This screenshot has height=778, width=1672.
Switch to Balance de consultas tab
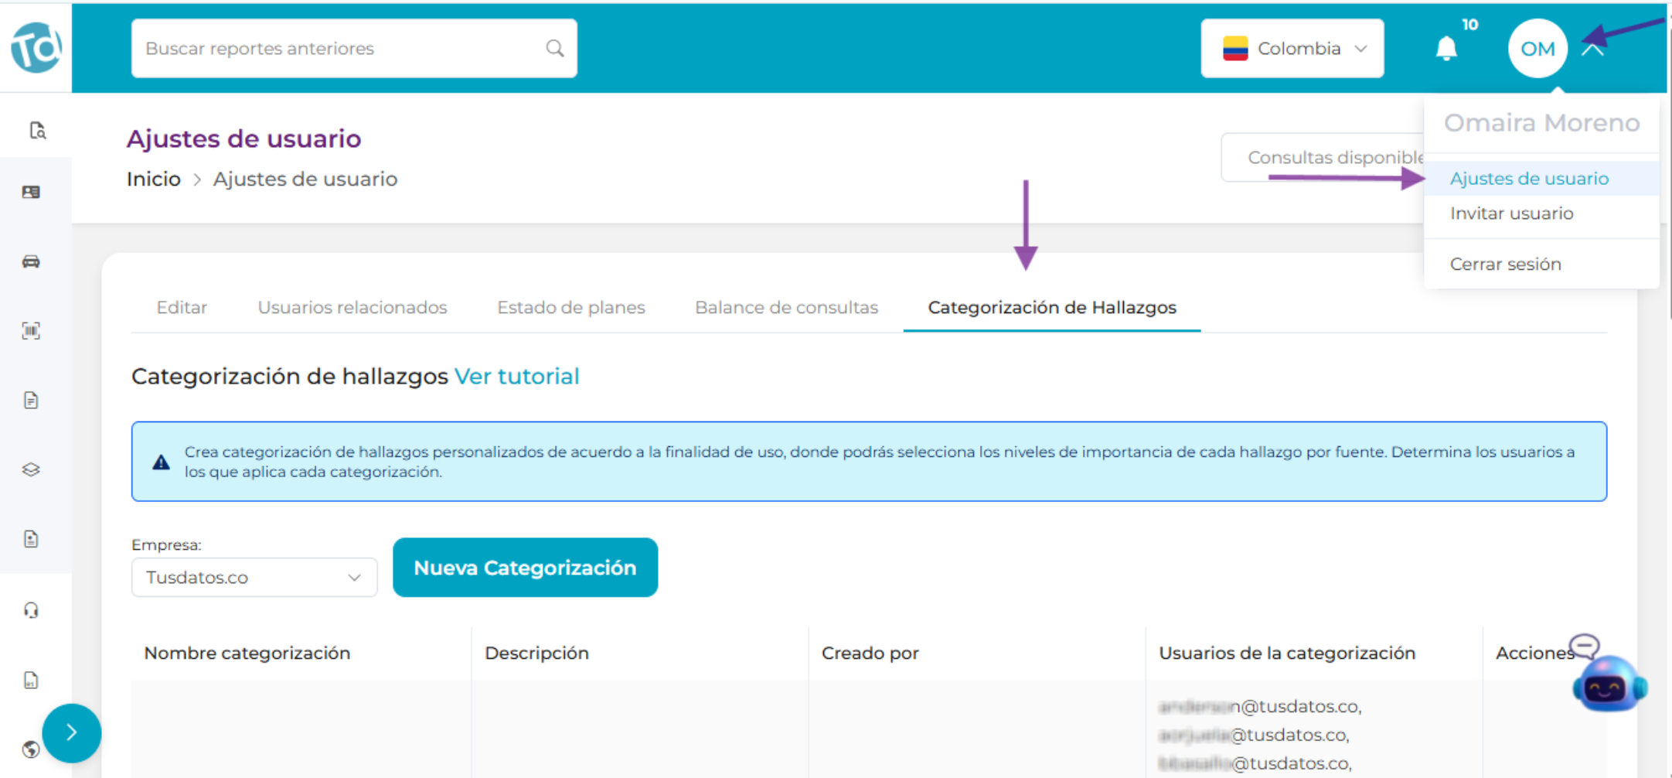pyautogui.click(x=786, y=307)
